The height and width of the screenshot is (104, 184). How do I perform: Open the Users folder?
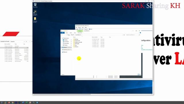[x=75, y=45]
